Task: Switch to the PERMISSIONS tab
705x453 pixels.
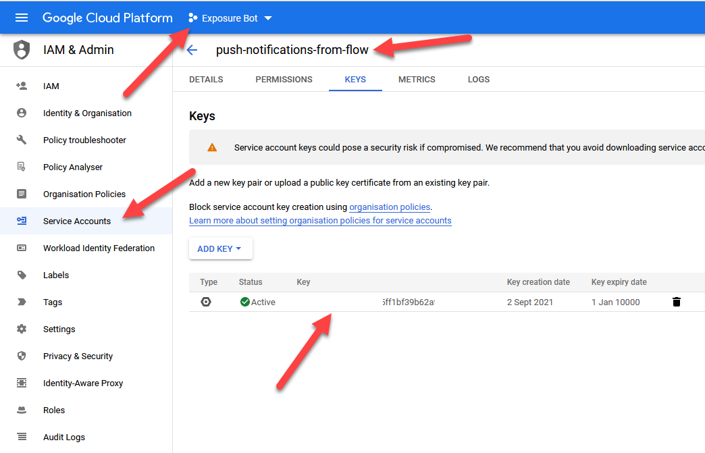Action: pyautogui.click(x=284, y=79)
